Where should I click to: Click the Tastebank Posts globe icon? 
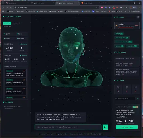[x=118, y=87]
